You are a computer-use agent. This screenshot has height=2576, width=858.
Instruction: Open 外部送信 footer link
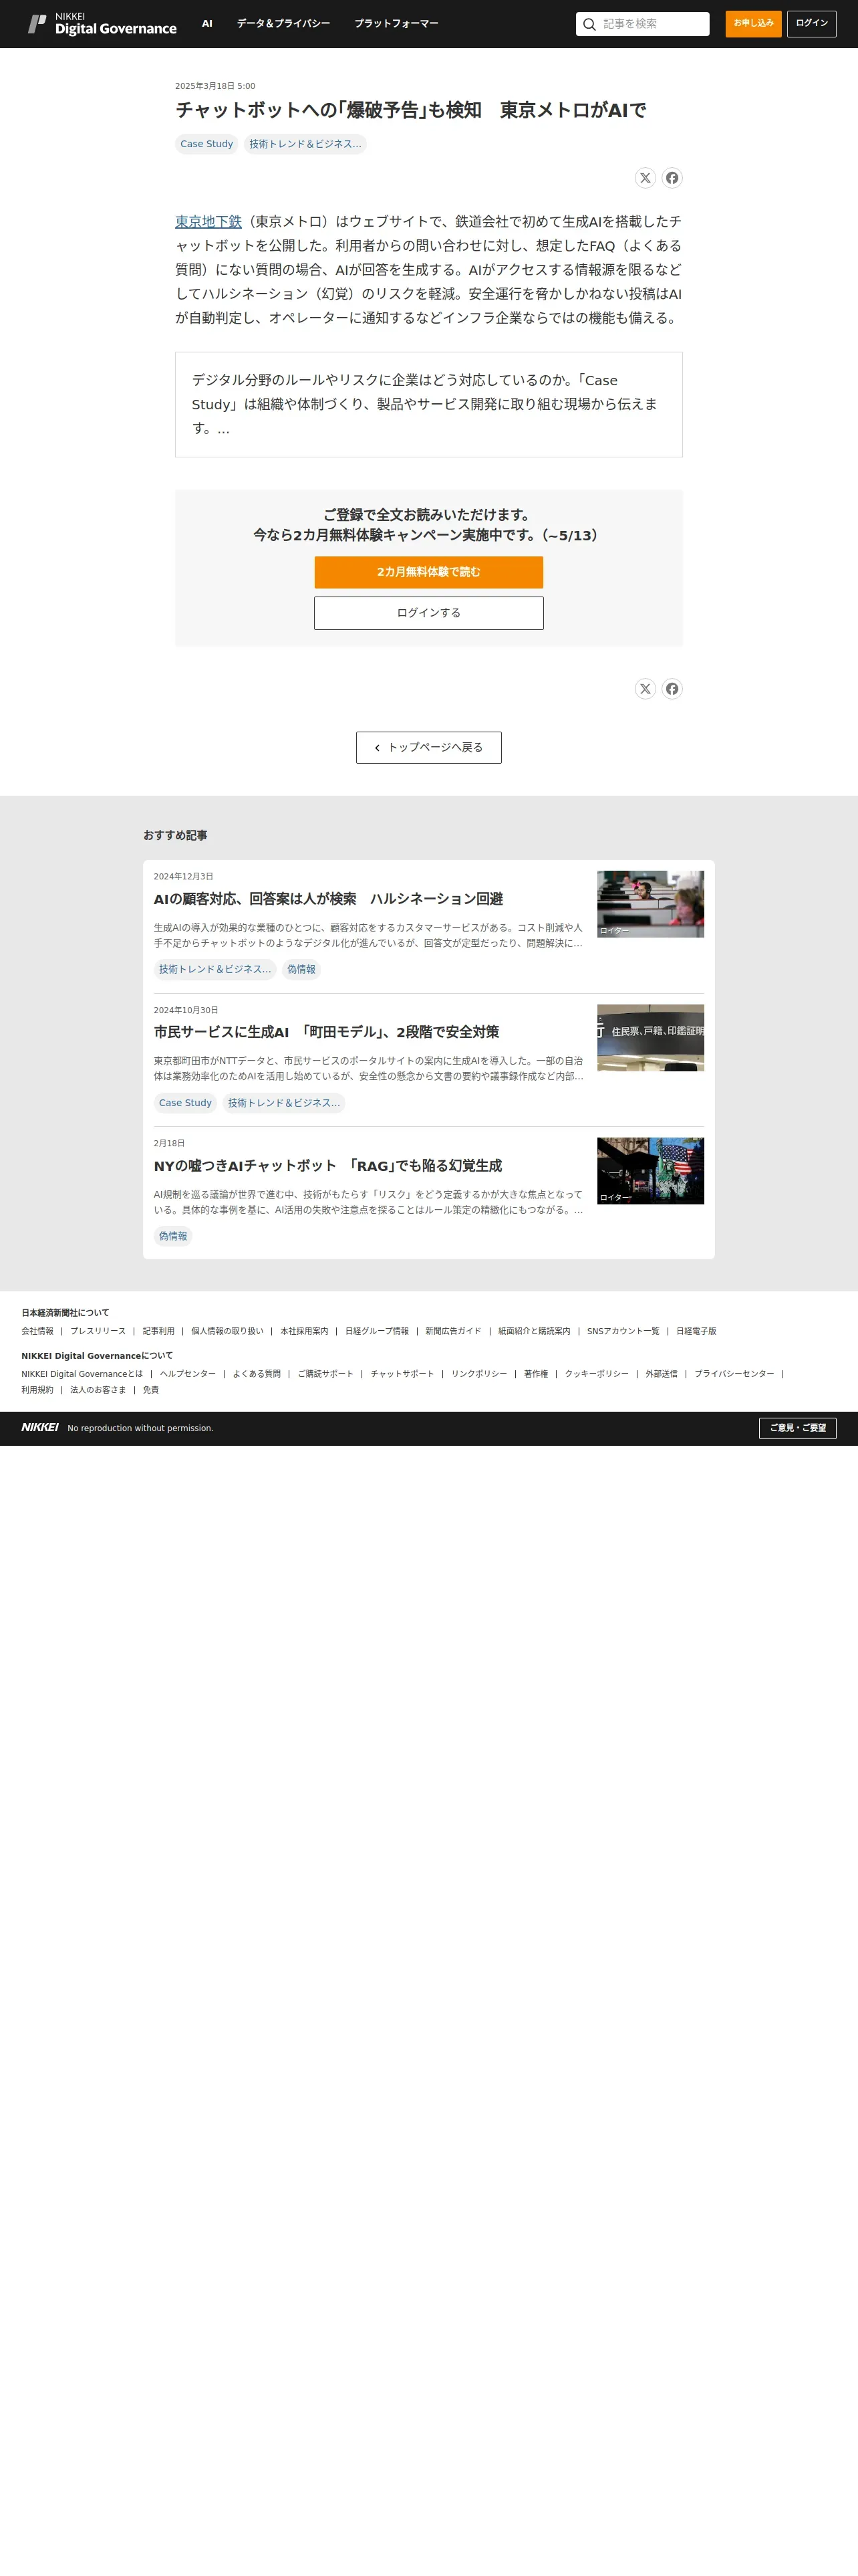(x=662, y=1374)
